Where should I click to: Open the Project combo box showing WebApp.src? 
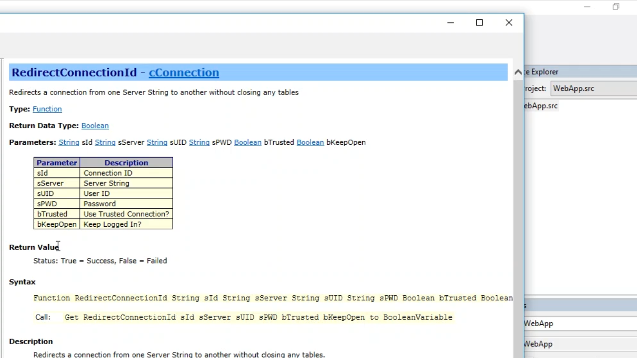[x=593, y=89]
